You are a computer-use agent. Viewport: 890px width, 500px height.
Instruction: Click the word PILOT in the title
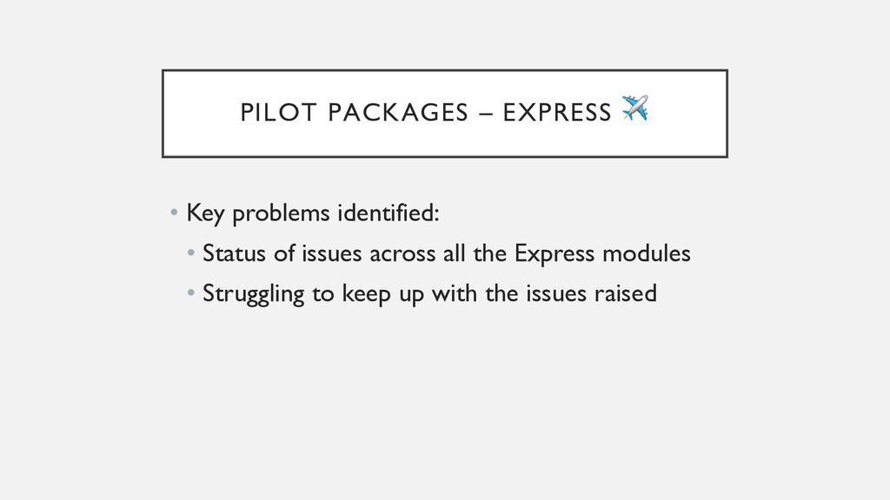pyautogui.click(x=278, y=112)
